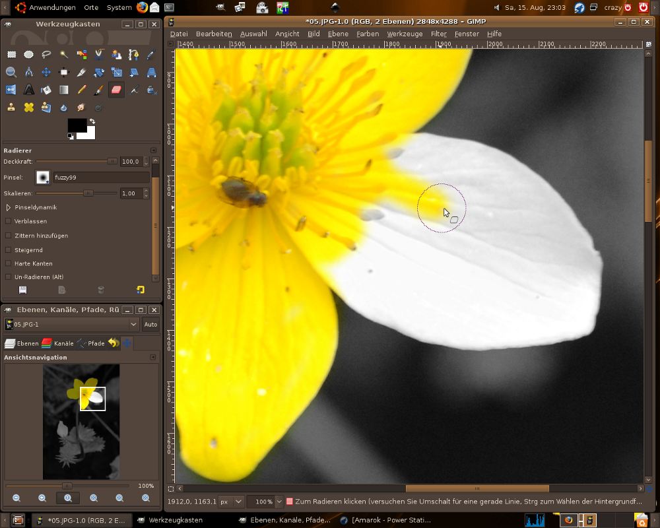660x528 pixels.
Task: Reset tool options to defaults
Action: point(140,290)
